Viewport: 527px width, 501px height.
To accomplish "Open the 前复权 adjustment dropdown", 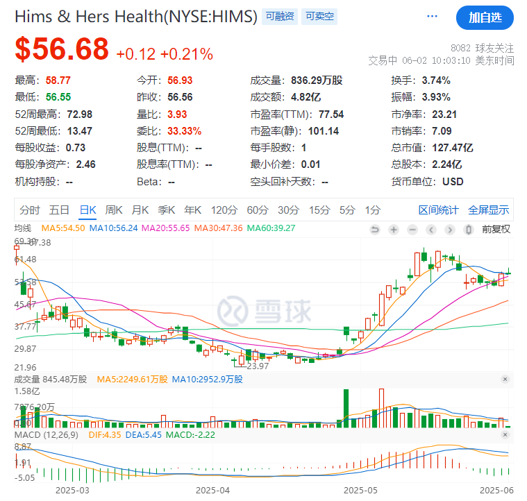I will coord(496,230).
